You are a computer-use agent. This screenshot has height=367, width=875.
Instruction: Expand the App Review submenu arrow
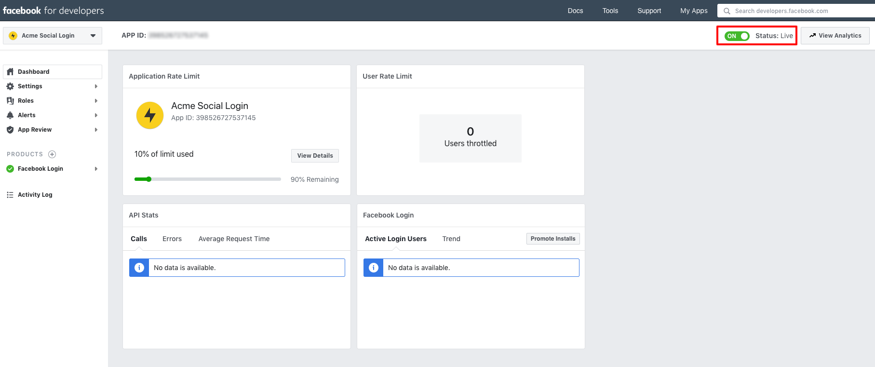pos(96,130)
